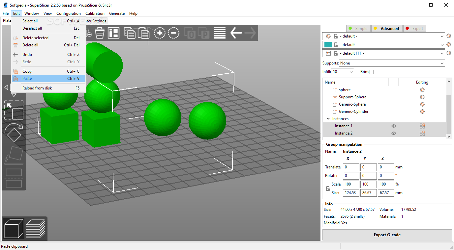Click the trash can delete-all toolbar icon
The width and height of the screenshot is (454, 250).
[100, 33]
